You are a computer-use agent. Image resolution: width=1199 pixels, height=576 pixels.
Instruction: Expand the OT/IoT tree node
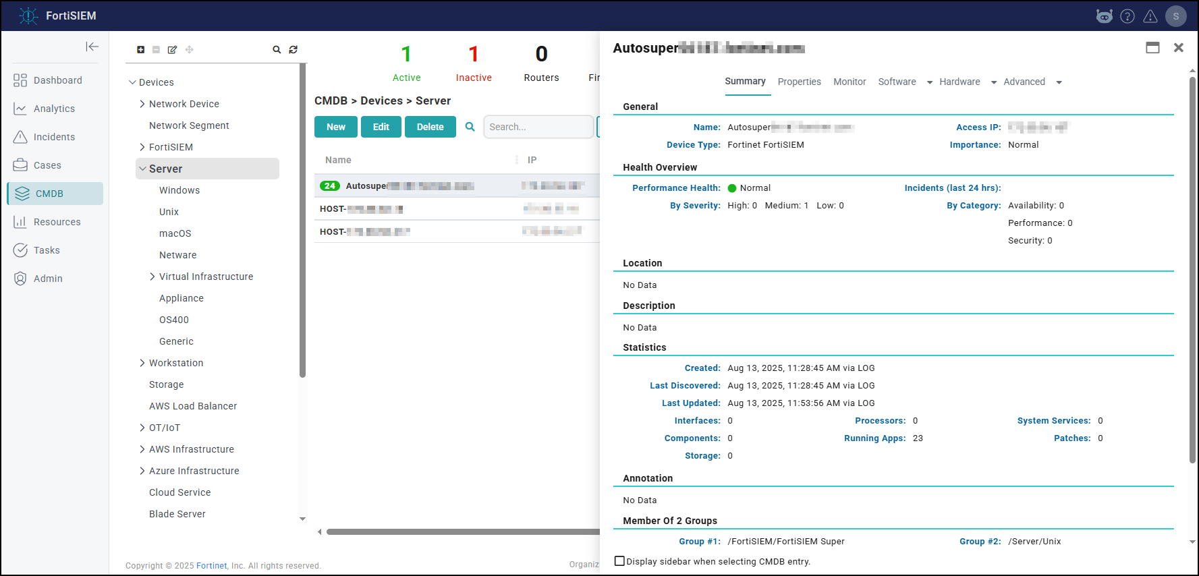(x=142, y=428)
